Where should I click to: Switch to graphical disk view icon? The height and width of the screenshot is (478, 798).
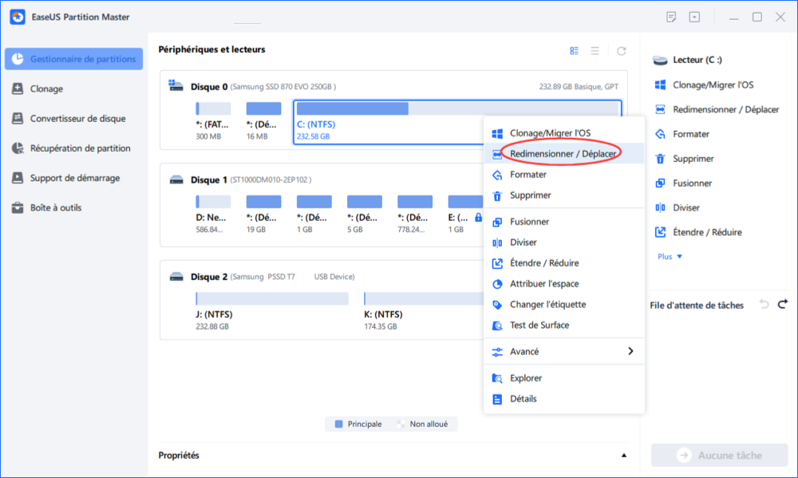[574, 51]
